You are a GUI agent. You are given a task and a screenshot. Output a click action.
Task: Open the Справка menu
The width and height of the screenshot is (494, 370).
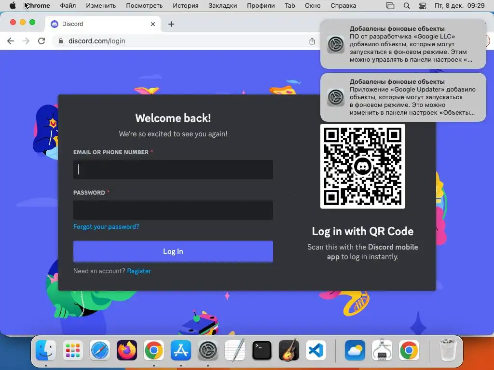(343, 6)
